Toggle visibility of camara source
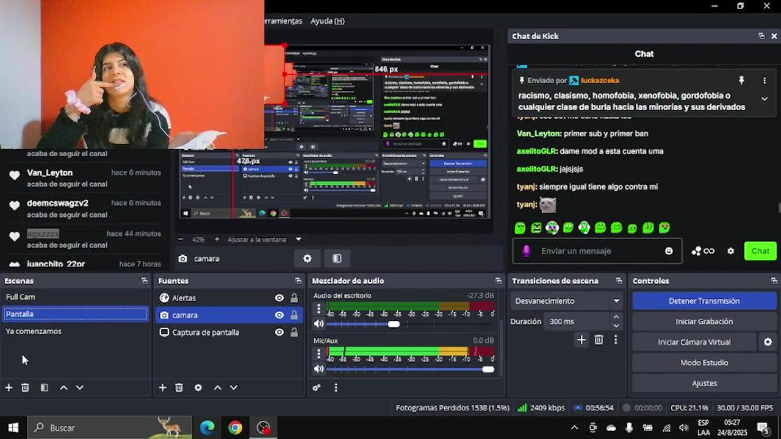The height and width of the screenshot is (439, 781). tap(279, 315)
